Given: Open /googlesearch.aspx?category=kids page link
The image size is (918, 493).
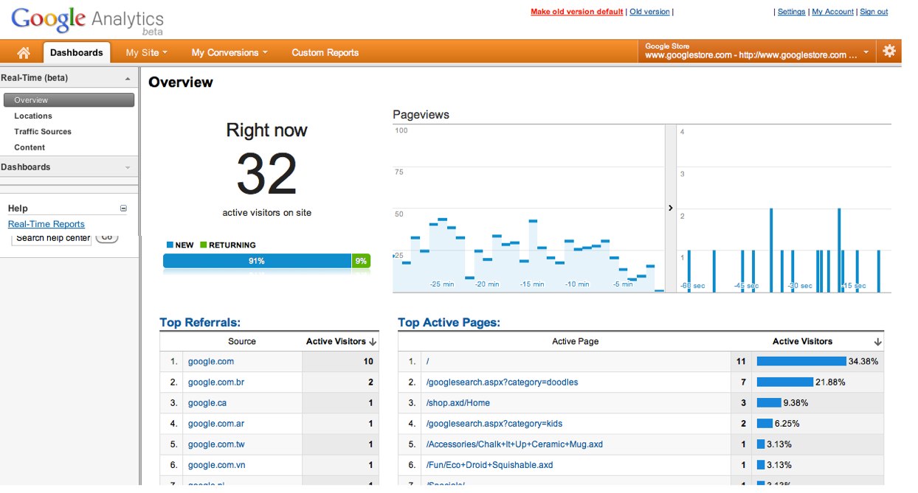Looking at the screenshot, I should (494, 423).
